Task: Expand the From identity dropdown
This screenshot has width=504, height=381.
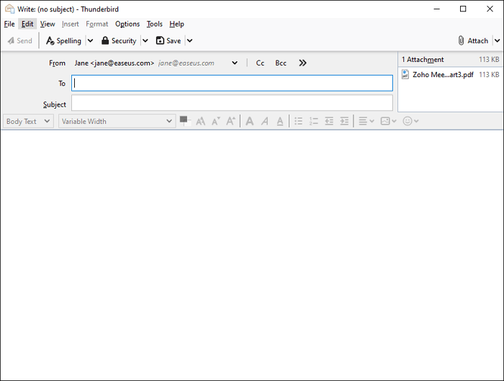Action: pyautogui.click(x=235, y=63)
